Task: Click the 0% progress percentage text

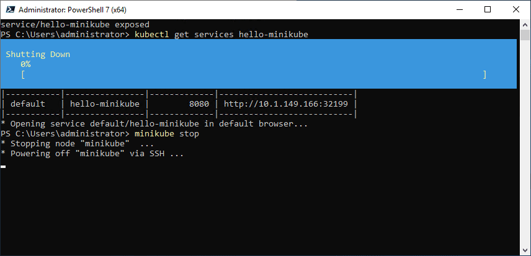Action: [25, 64]
